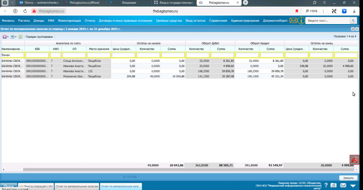Click the green refresh icon in report toolbar
The image size is (363, 190).
[x=20, y=37]
